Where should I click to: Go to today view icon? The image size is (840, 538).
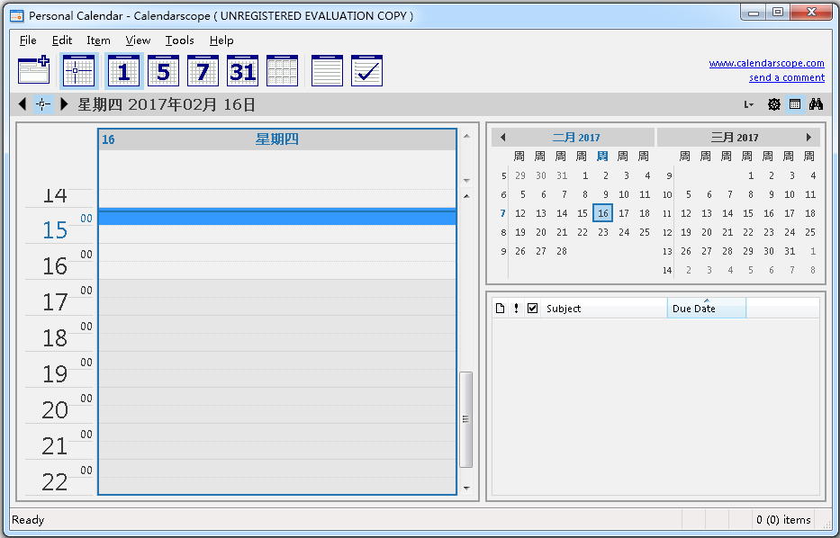click(x=78, y=70)
